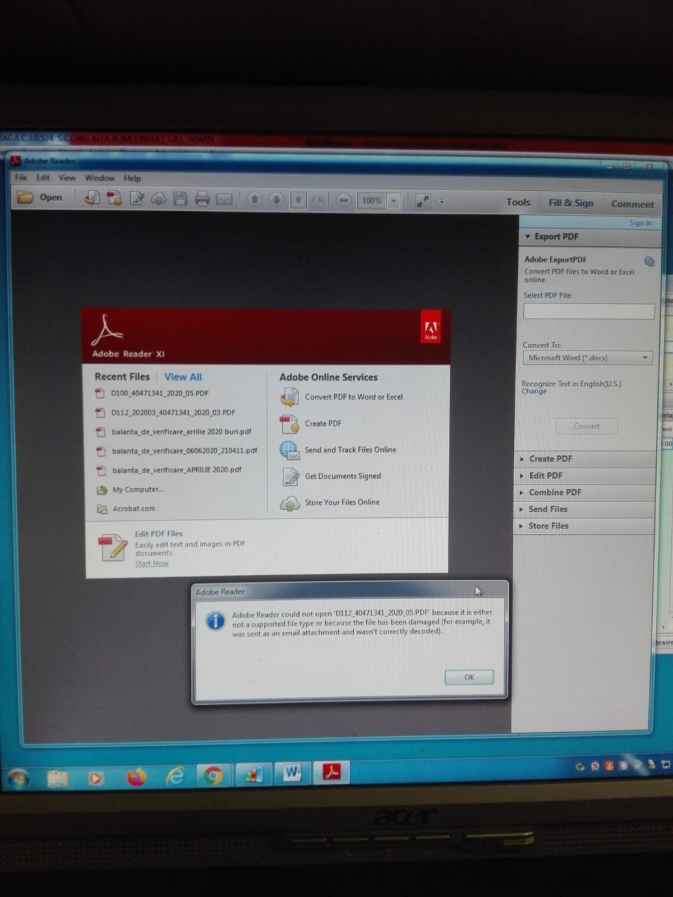Open the 100% zoom level dropdown

point(394,201)
